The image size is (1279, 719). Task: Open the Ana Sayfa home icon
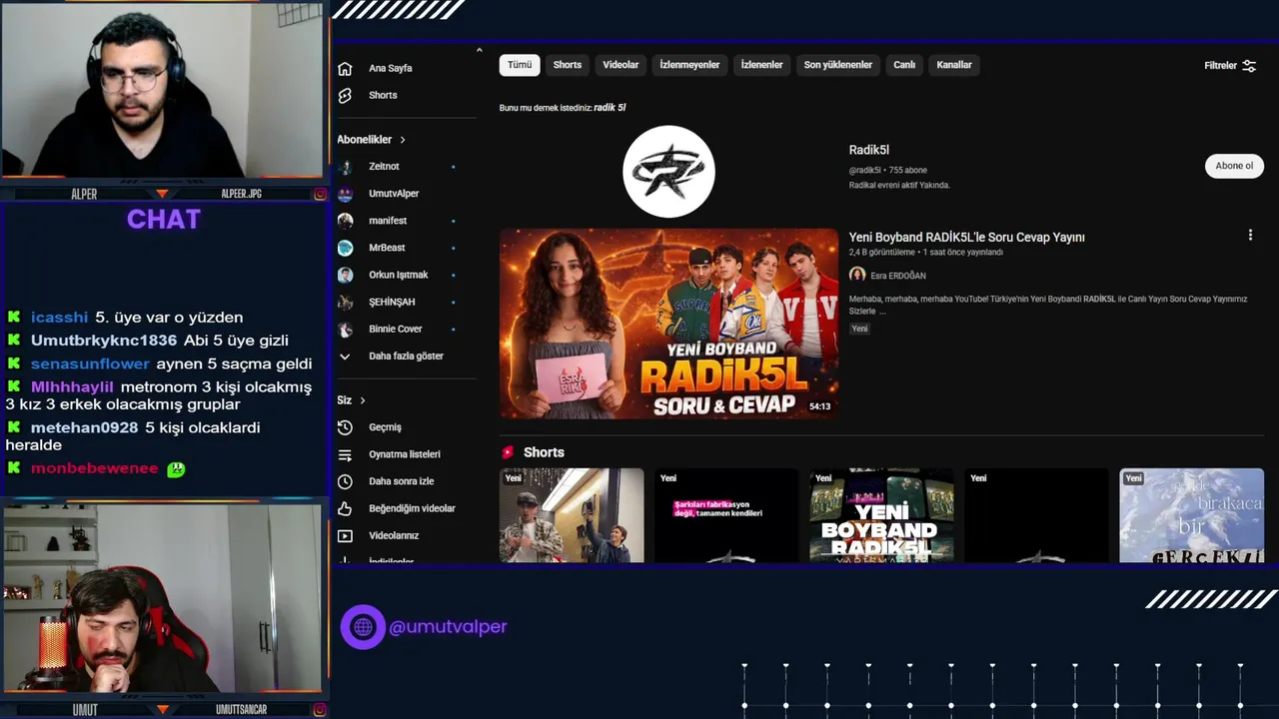tap(345, 69)
